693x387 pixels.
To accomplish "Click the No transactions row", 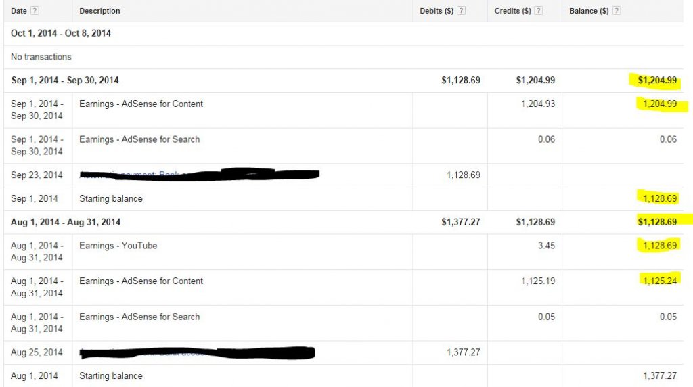I will [x=343, y=57].
